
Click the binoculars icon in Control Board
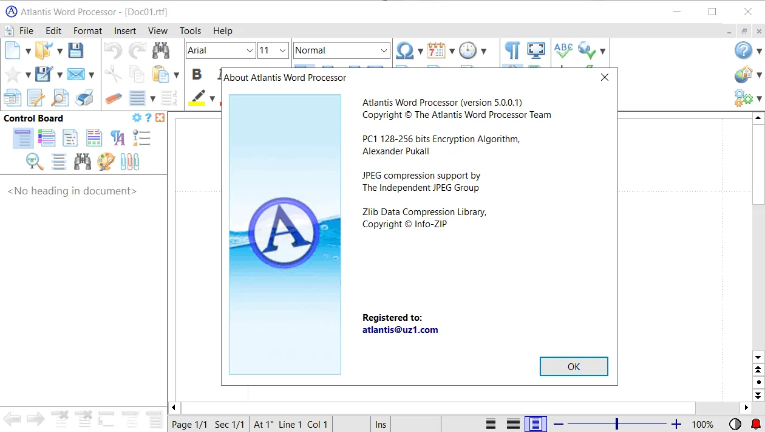point(83,161)
